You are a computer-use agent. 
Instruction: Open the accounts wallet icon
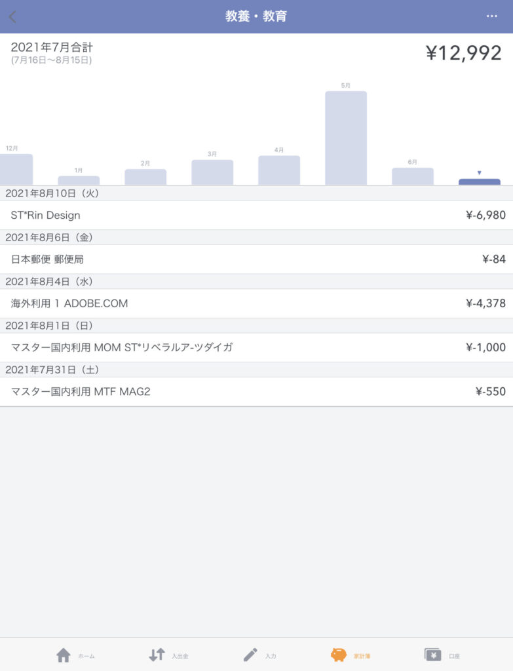[432, 655]
